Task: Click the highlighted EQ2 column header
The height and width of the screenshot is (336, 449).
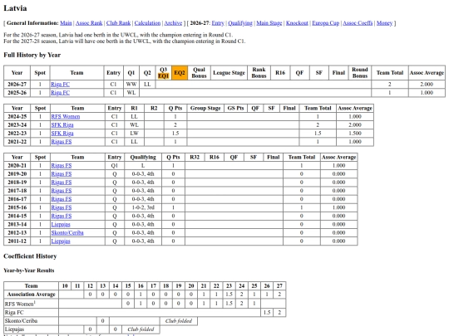Action: (x=180, y=72)
